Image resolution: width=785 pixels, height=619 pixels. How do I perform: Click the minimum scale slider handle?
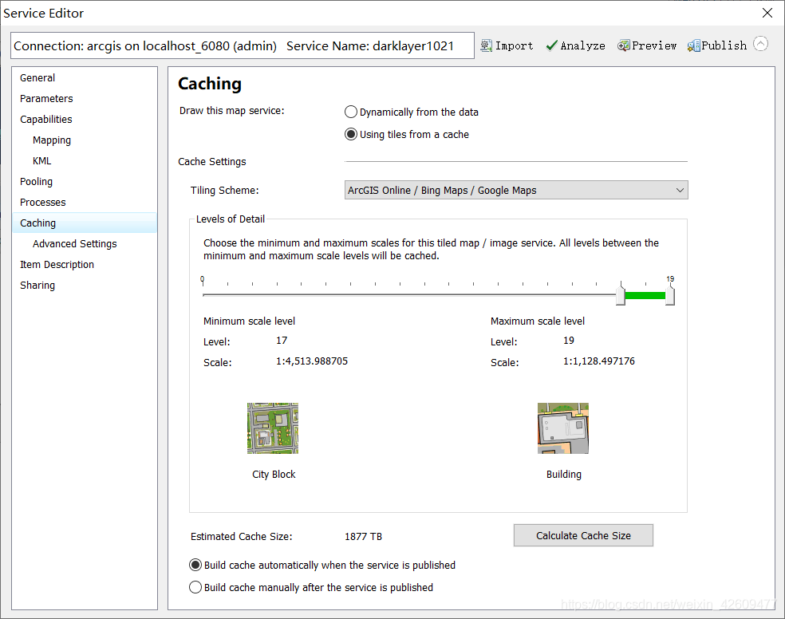pyautogui.click(x=621, y=294)
